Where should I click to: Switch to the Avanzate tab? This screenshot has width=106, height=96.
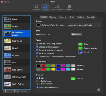pos(91,17)
